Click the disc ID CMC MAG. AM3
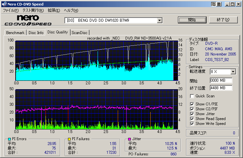Viewport: 243px width, 158px height. tap(219, 49)
